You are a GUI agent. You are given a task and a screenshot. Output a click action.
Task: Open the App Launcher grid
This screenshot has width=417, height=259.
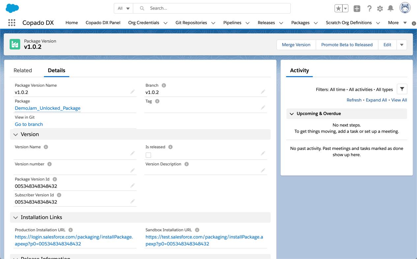12,22
